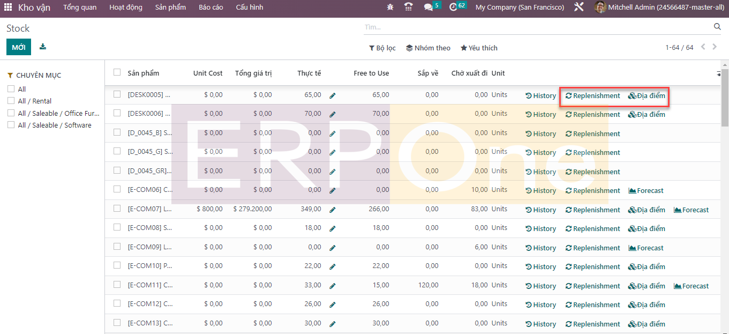Open the Báo cáo menu
Viewport: 729px width, 334px height.
pos(211,8)
